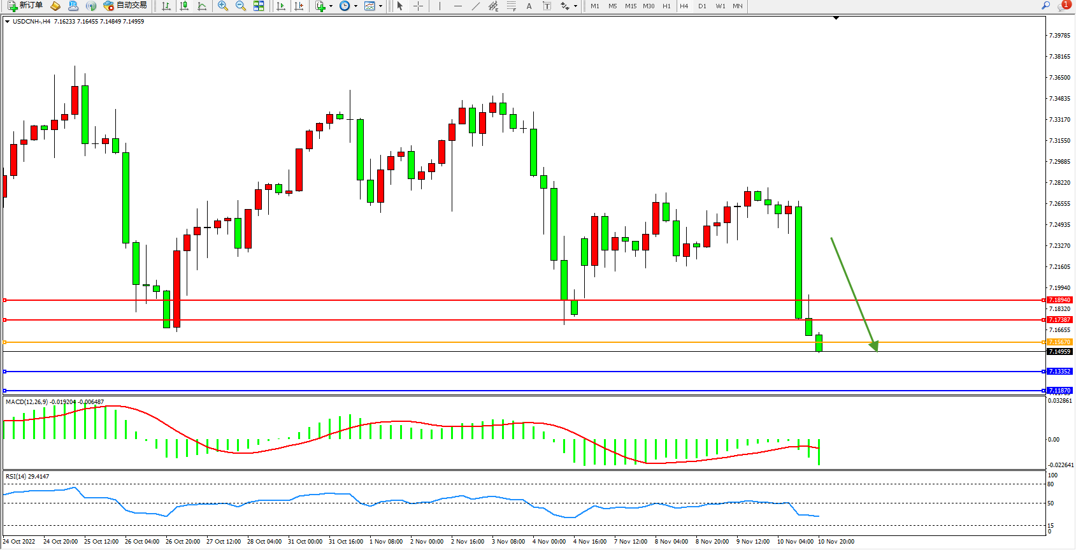Toggle chart shift from right edge
Image resolution: width=1076 pixels, height=550 pixels.
point(299,6)
